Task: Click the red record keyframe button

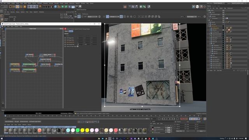Action: 182,119
